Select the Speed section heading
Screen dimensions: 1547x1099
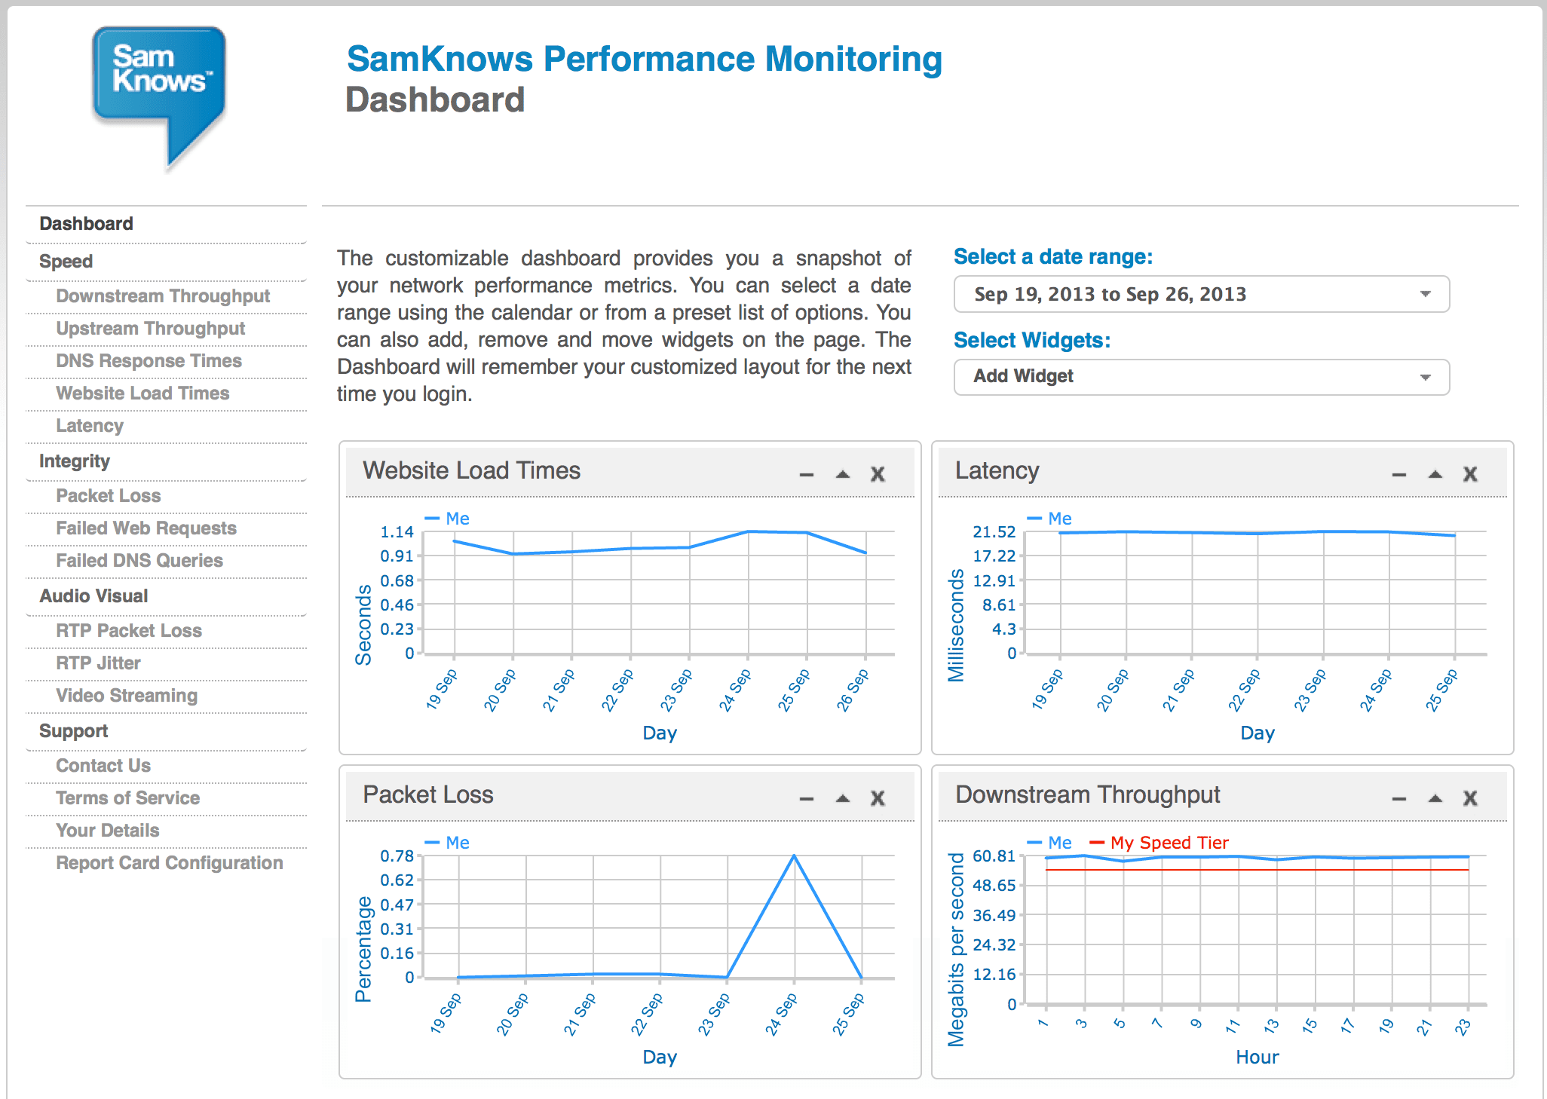[x=66, y=262]
